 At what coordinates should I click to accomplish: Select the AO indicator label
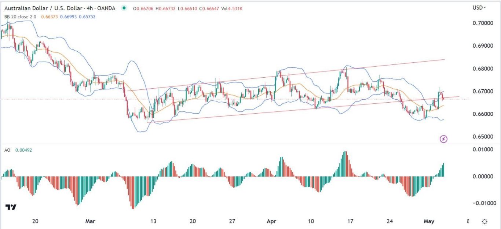(7, 150)
